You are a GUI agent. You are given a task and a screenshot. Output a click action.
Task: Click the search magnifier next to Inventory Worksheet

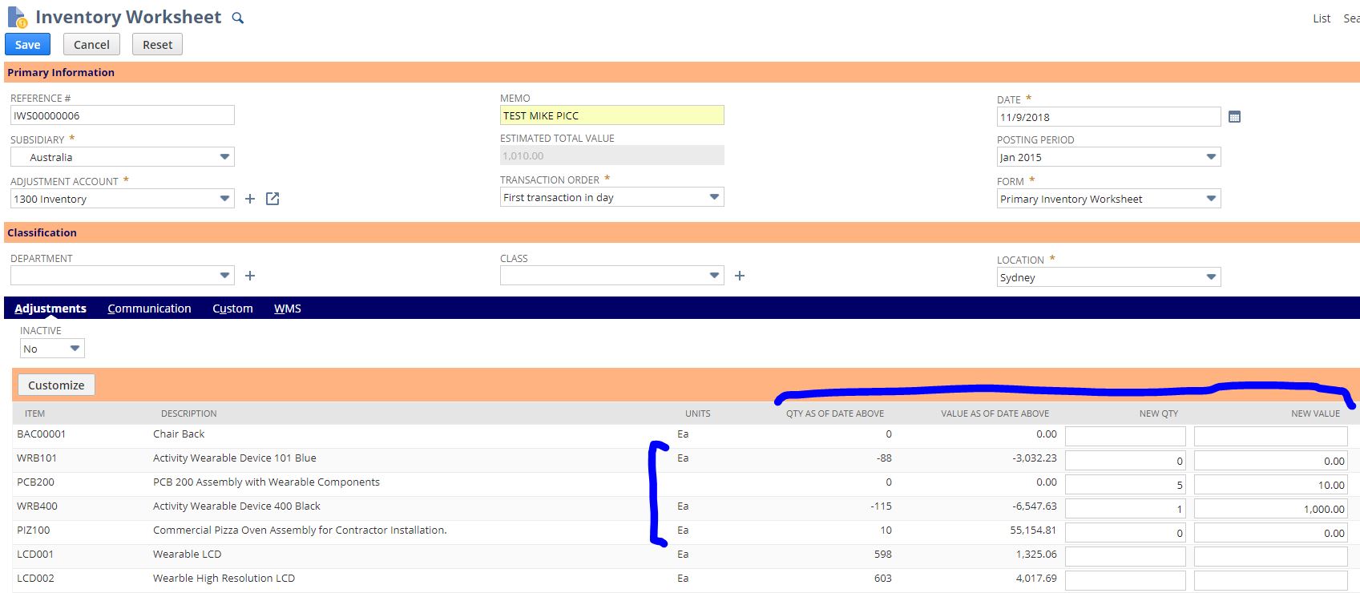click(237, 18)
